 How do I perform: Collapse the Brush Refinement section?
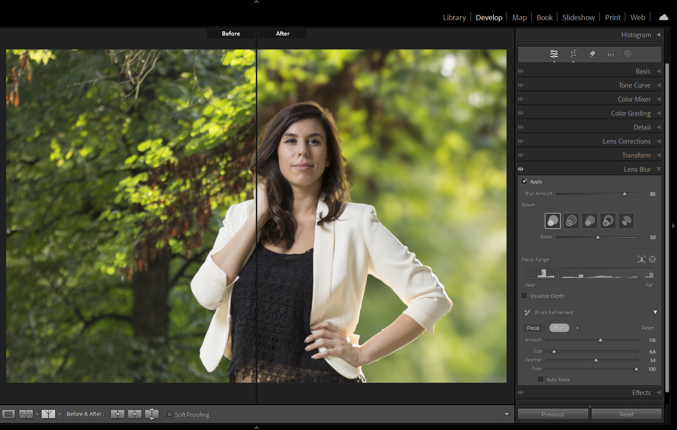pos(655,312)
